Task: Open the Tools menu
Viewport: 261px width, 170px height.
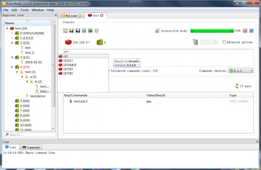Action: 24,10
